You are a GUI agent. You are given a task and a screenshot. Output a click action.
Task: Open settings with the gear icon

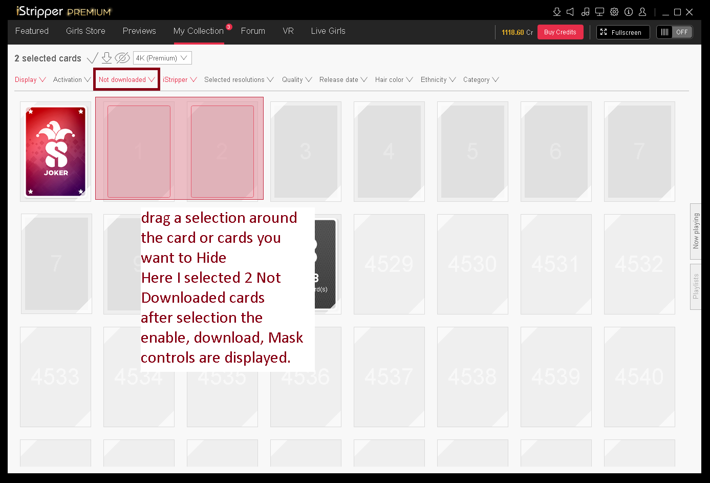pyautogui.click(x=614, y=12)
